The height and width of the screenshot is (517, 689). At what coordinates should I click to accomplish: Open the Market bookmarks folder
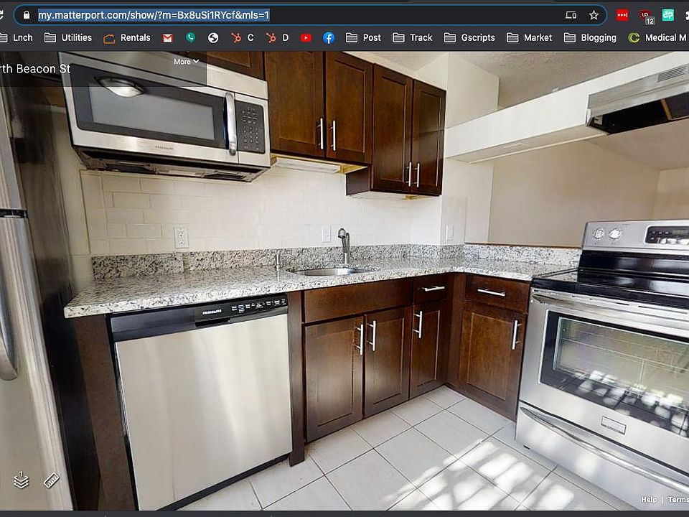[x=529, y=38]
